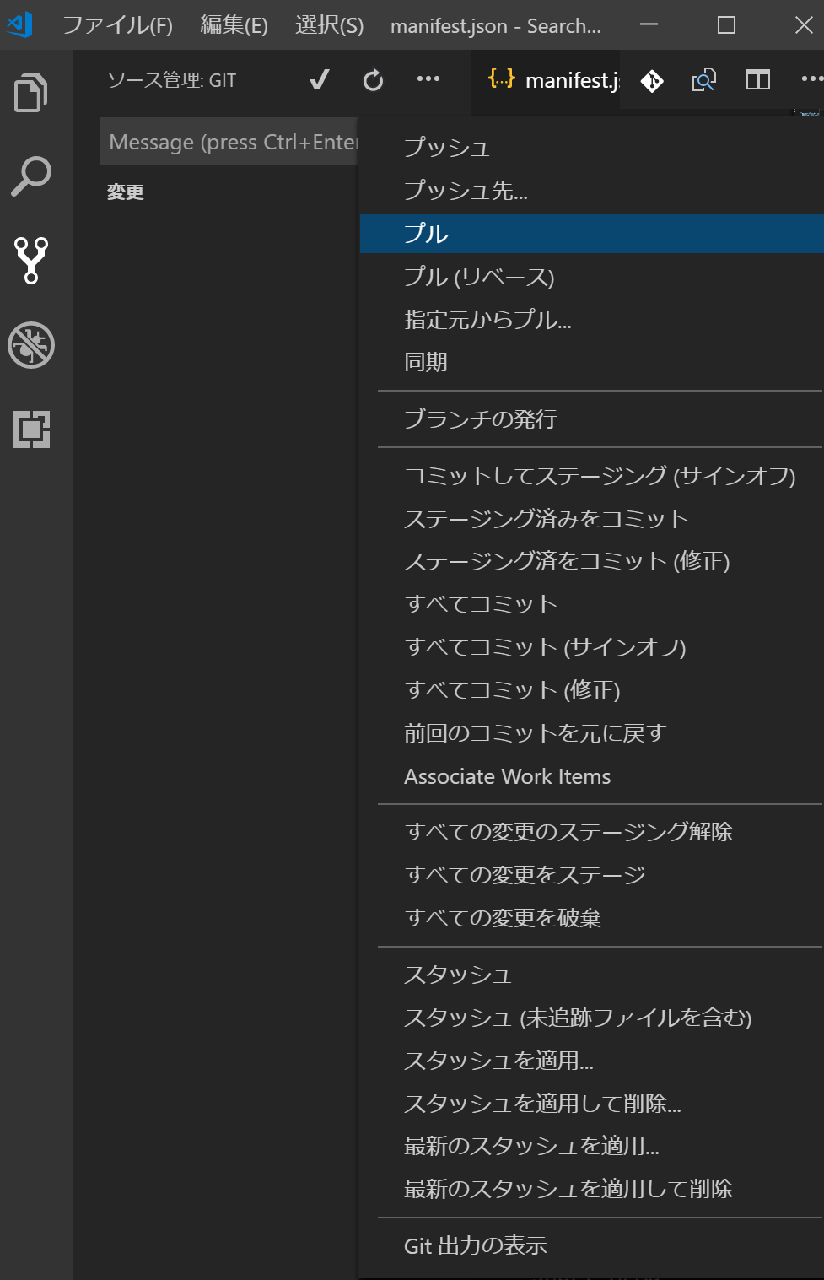Viewport: 824px width, 1280px height.
Task: Refresh the source control view
Action: pyautogui.click(x=373, y=80)
